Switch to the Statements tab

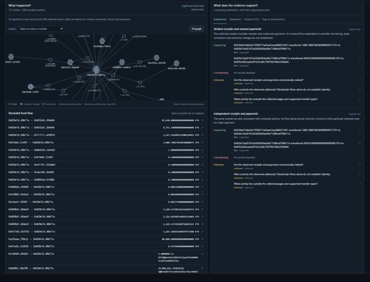tap(235, 19)
